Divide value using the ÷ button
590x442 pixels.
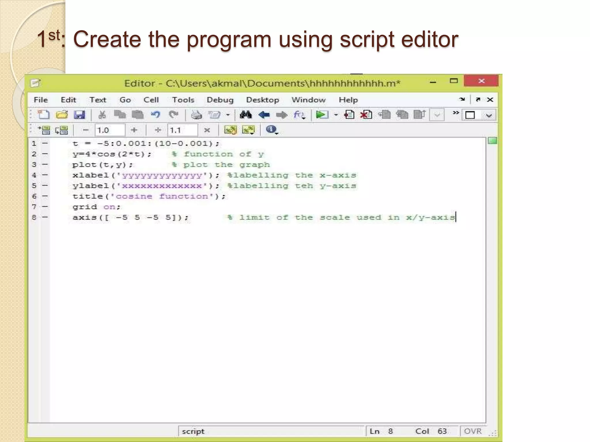click(x=158, y=130)
